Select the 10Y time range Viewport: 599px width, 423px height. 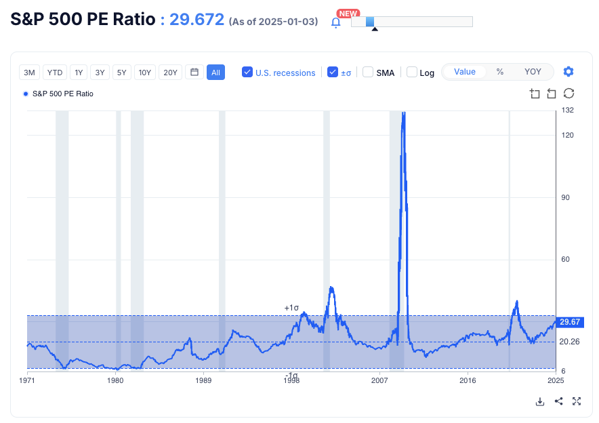[x=145, y=73]
